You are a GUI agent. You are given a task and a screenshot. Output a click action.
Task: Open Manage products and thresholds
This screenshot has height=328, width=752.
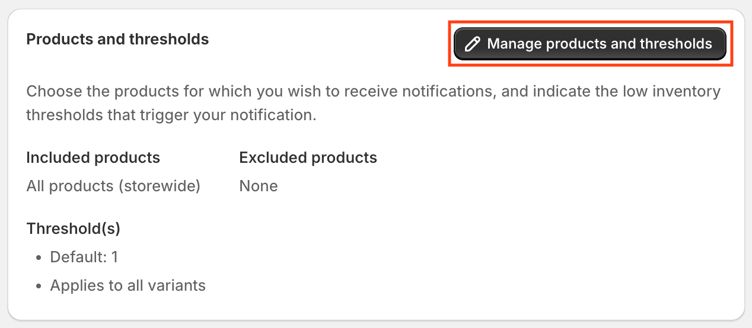pyautogui.click(x=590, y=44)
